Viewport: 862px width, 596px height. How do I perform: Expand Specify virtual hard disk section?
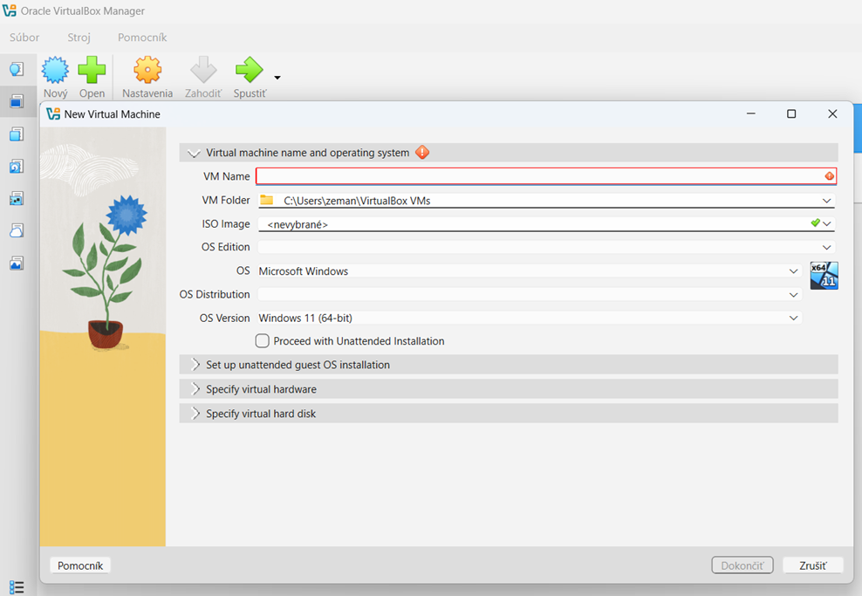509,414
